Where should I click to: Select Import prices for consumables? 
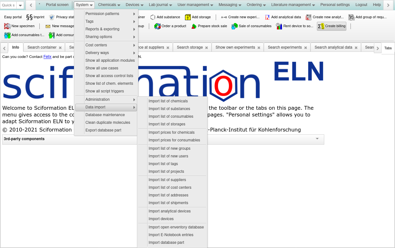click(x=172, y=140)
